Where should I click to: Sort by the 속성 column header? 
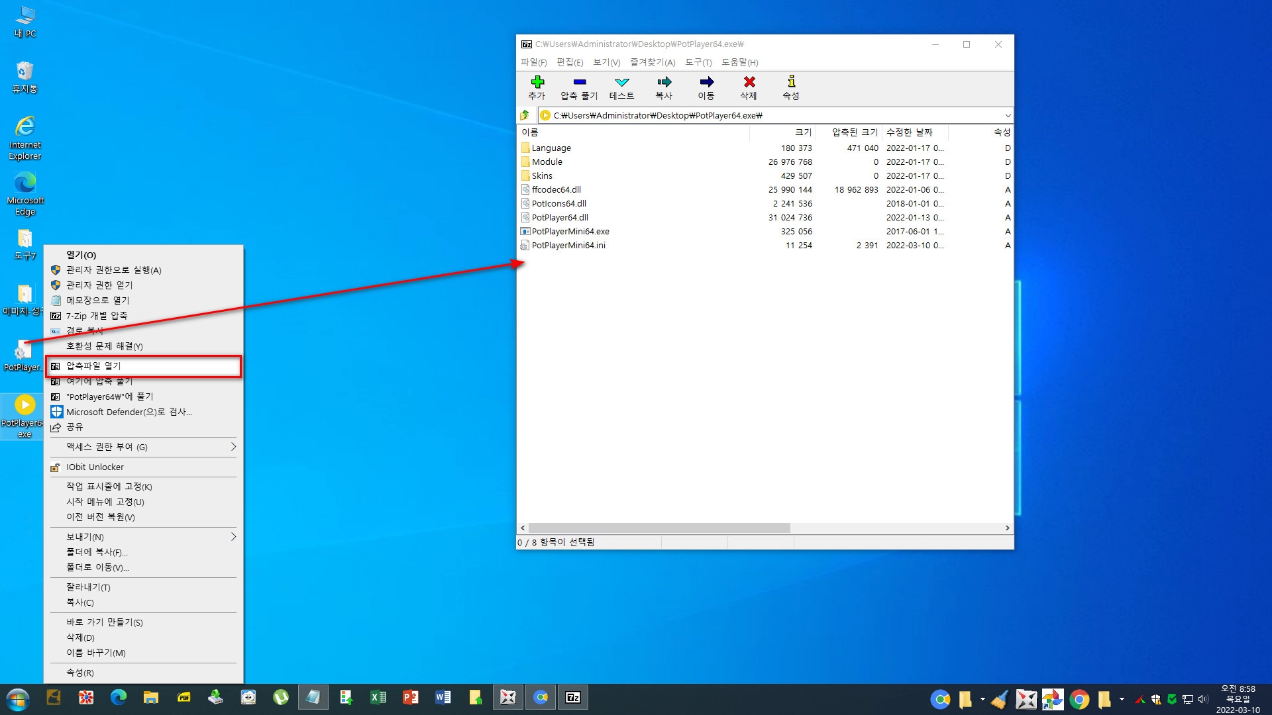pos(980,132)
